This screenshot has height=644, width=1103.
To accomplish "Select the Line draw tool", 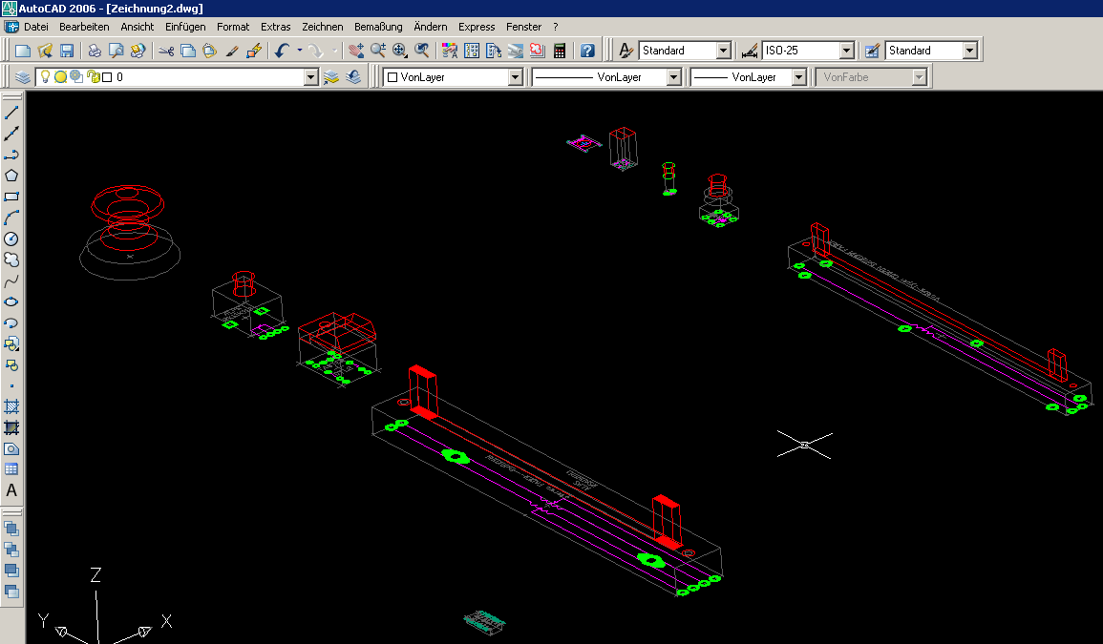I will (x=11, y=114).
